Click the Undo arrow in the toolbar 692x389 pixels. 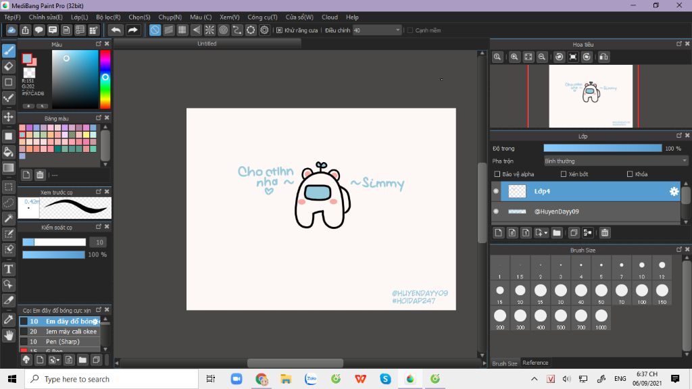[x=116, y=30]
